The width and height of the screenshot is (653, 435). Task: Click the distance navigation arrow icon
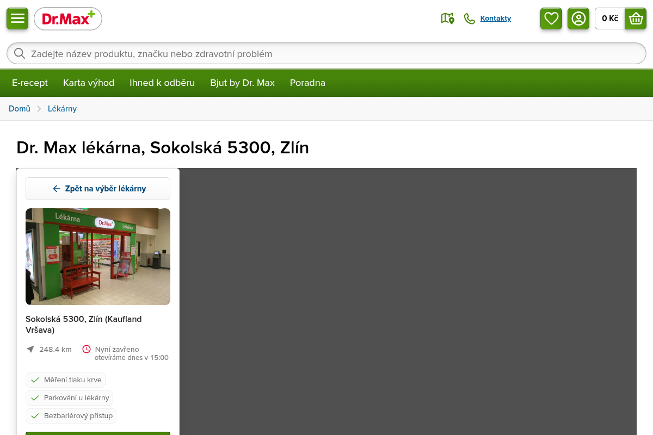point(30,349)
